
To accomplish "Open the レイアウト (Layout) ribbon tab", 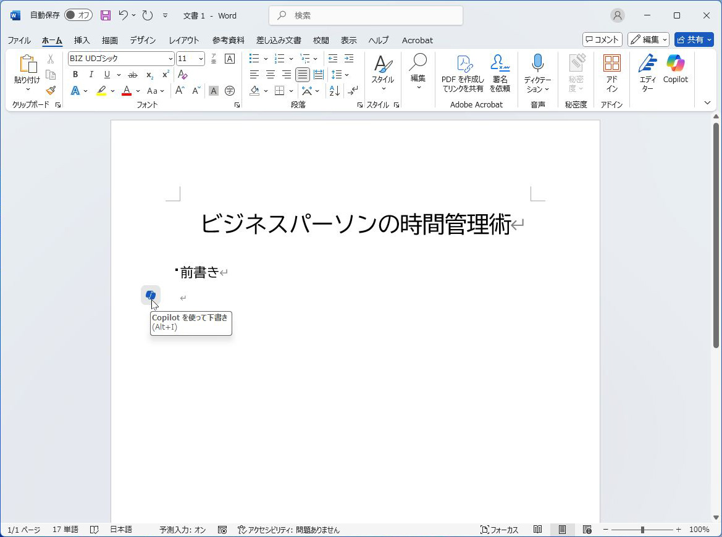I will (x=184, y=40).
